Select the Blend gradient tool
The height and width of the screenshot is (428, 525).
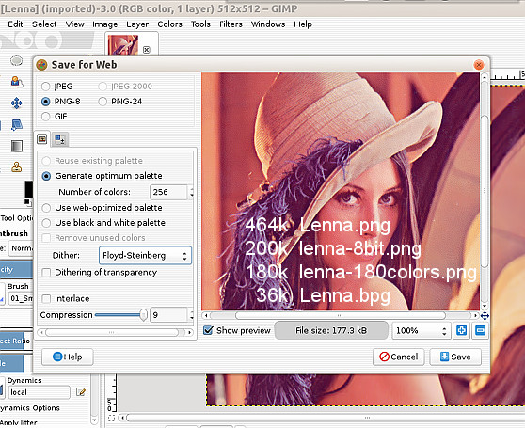point(17,146)
